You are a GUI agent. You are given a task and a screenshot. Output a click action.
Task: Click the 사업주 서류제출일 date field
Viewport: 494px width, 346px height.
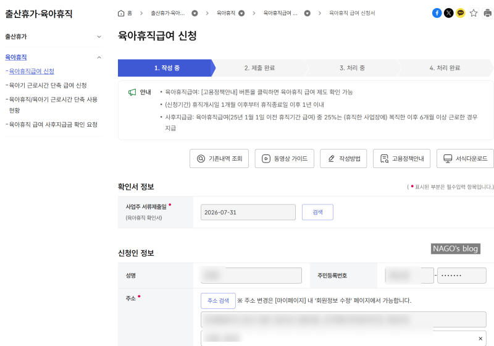(x=248, y=212)
